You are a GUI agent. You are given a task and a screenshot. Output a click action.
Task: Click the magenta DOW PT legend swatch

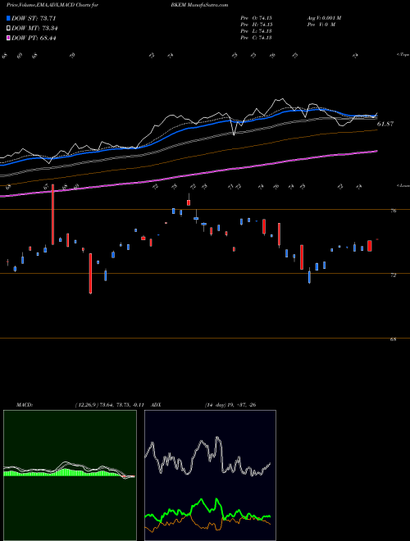click(8, 38)
